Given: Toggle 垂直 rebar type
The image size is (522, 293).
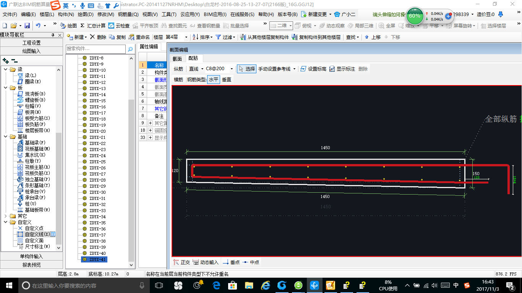Looking at the screenshot, I should point(227,80).
